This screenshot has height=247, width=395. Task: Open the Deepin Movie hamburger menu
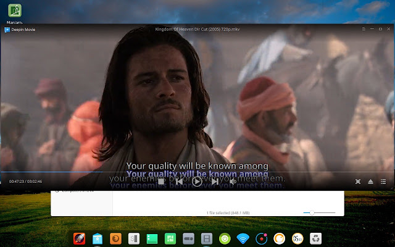click(364, 29)
